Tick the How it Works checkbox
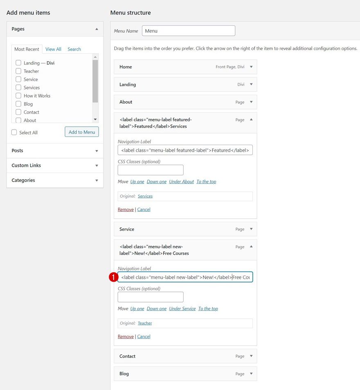 [18, 96]
